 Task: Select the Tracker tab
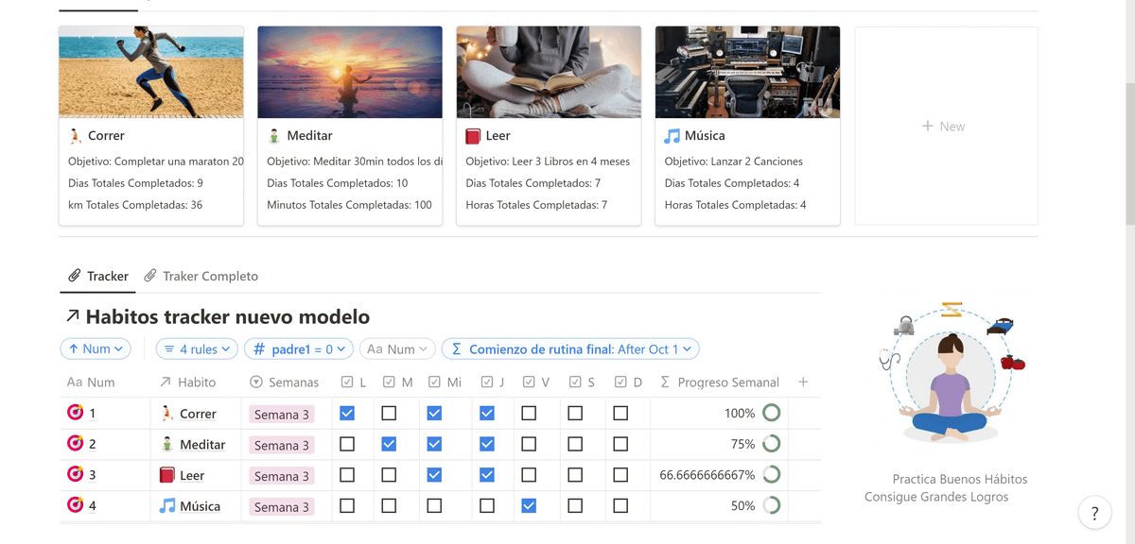pyautogui.click(x=98, y=276)
